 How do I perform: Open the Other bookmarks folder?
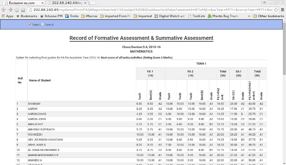click(x=268, y=16)
